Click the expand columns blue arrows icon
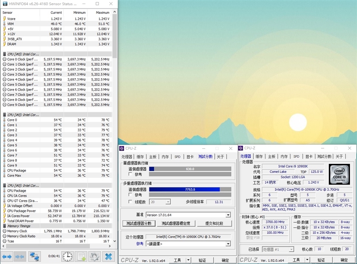The width and height of the screenshot is (357, 264). click(7, 256)
